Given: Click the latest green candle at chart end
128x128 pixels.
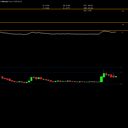Looking at the screenshot, I should click(116, 77).
